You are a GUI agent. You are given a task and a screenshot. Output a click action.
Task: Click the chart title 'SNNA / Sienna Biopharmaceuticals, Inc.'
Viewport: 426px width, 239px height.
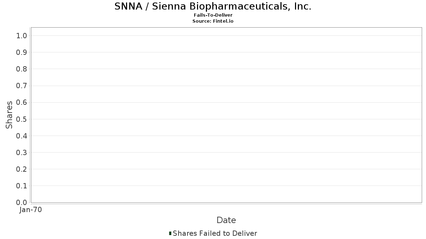click(x=213, y=6)
